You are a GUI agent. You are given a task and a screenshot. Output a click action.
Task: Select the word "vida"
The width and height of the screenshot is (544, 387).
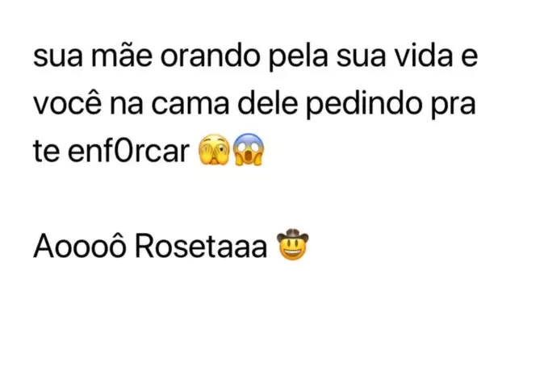pyautogui.click(x=425, y=56)
